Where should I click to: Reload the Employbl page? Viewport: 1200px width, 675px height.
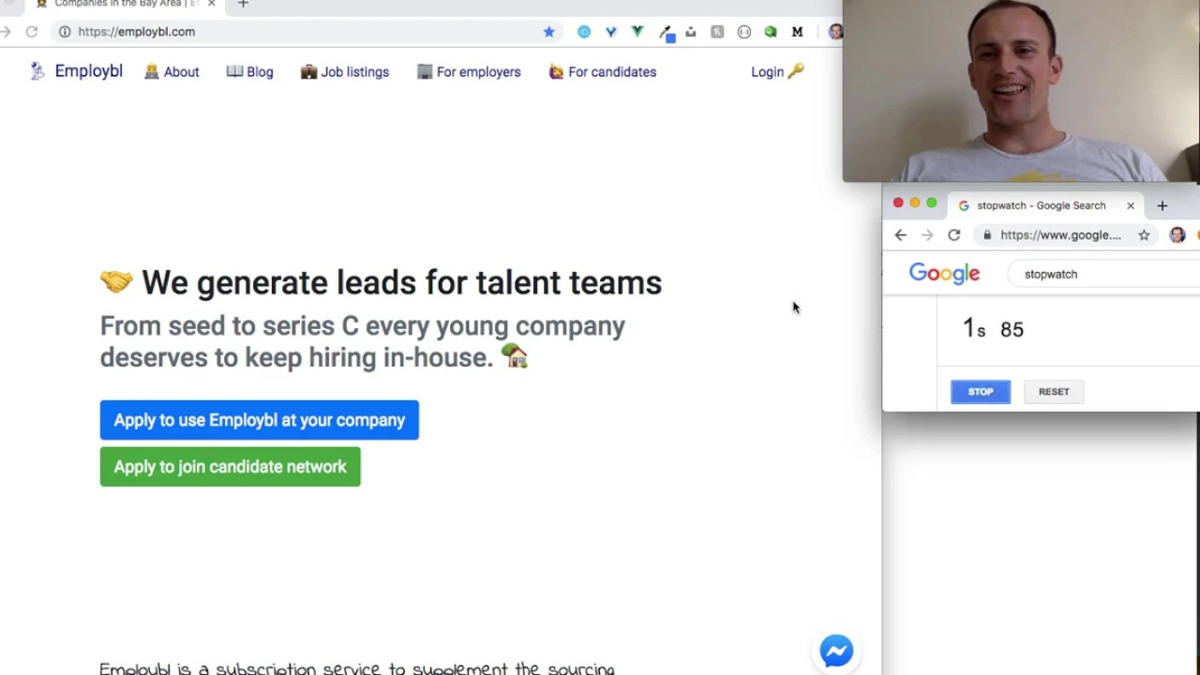[x=31, y=32]
